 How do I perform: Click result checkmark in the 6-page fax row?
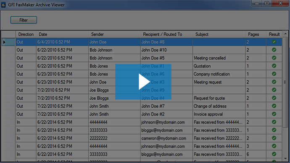[274, 154]
